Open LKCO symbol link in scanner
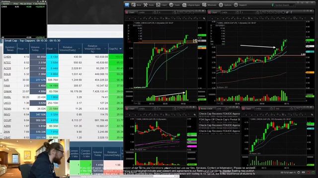The image size is (318, 178). [x=7, y=103]
